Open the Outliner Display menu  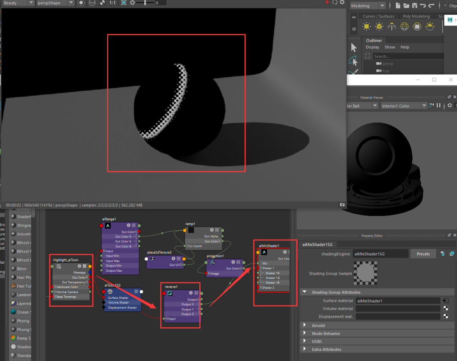click(372, 47)
